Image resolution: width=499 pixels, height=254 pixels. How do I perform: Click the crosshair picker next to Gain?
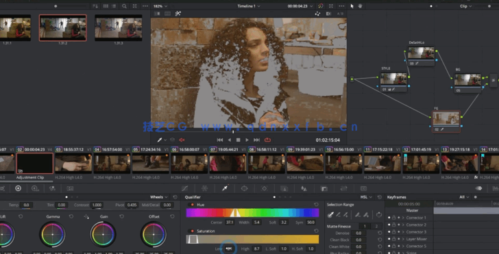click(86, 216)
